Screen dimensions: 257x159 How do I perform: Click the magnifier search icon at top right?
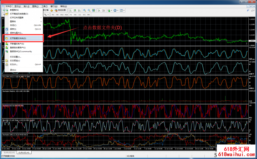(x=248, y=10)
